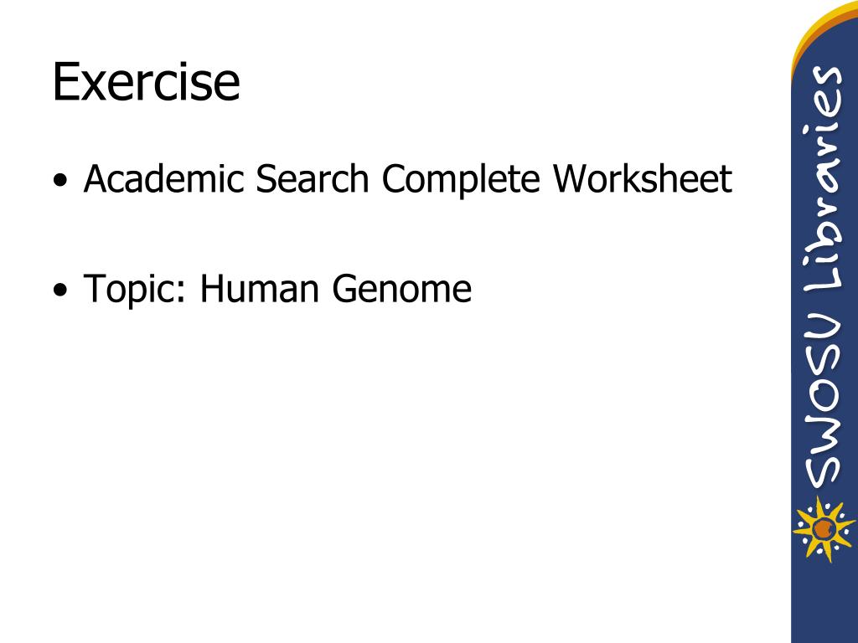
Task: Click the word Topic: in second bullet
Action: click(135, 291)
